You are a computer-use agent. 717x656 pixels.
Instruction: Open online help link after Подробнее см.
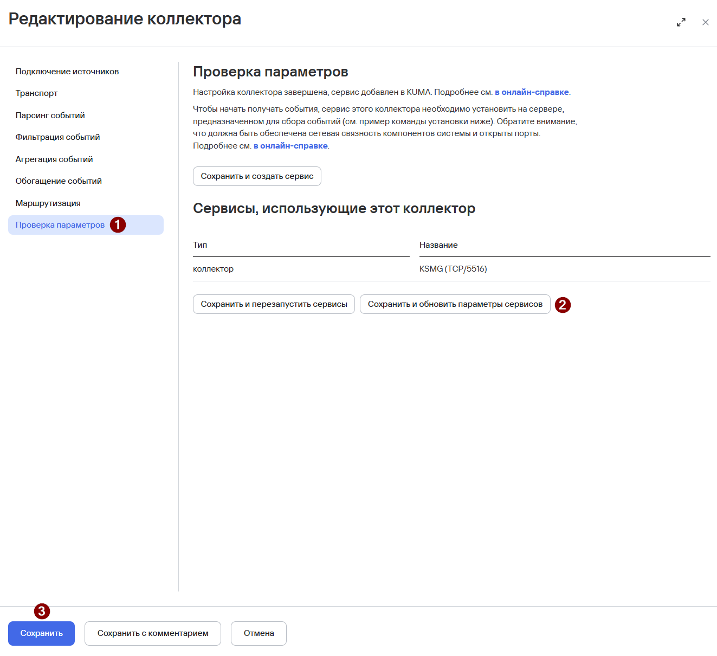pos(290,146)
